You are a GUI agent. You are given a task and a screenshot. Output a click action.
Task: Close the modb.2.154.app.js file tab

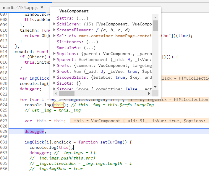[42, 7]
